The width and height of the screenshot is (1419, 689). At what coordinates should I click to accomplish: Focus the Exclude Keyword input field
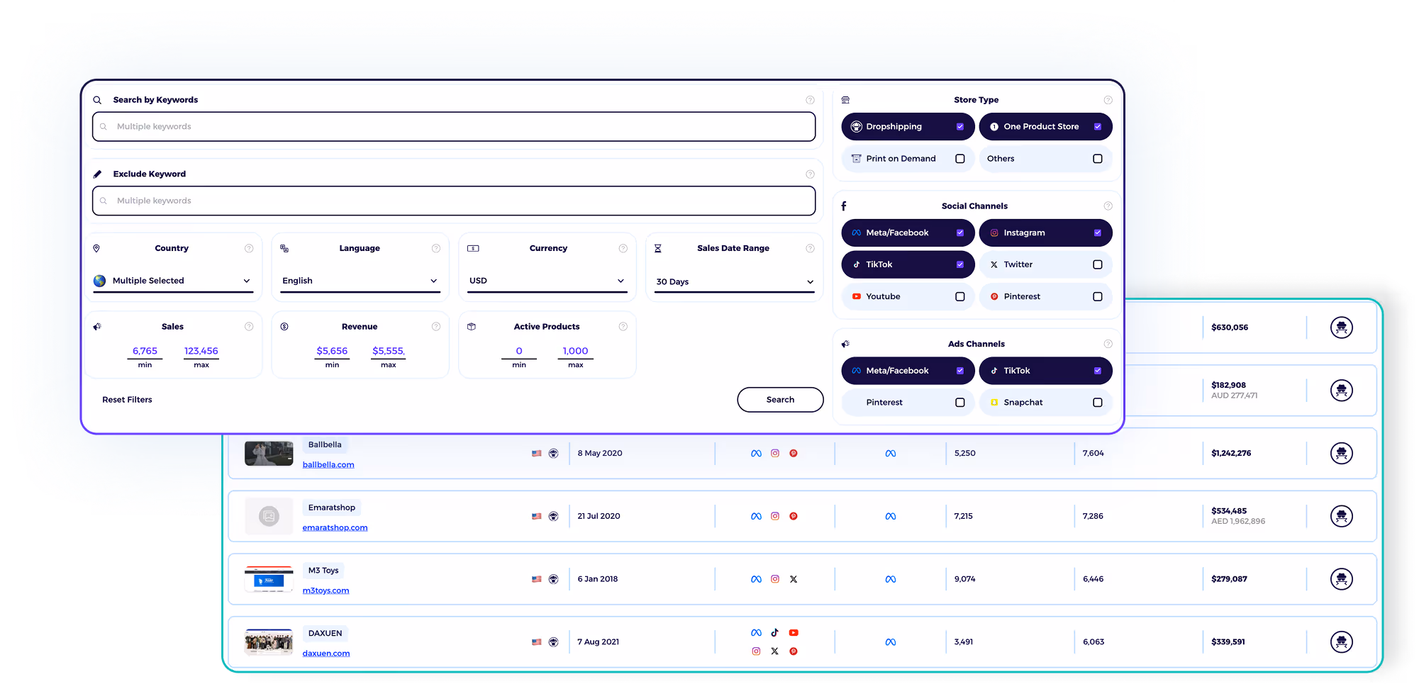click(x=454, y=201)
